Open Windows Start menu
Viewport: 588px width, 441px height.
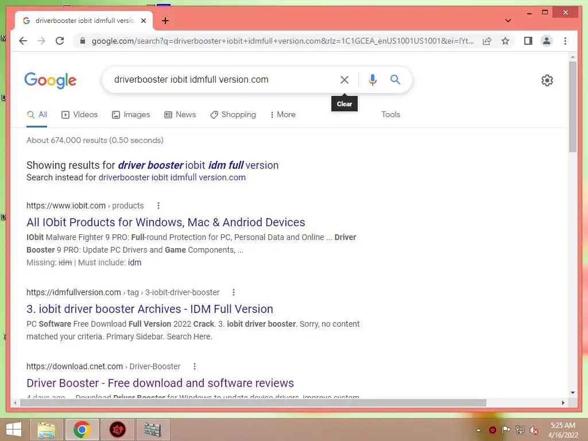pos(14,430)
